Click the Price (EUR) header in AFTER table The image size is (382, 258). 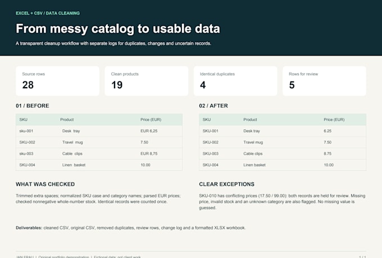click(334, 120)
